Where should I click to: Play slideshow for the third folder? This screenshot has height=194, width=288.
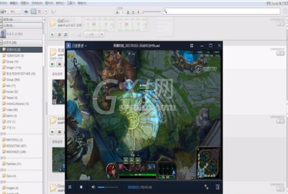(x=52, y=132)
